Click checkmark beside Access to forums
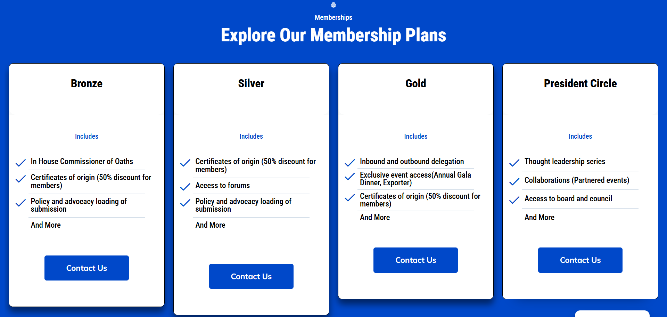Image resolution: width=667 pixels, height=317 pixels. tap(185, 187)
